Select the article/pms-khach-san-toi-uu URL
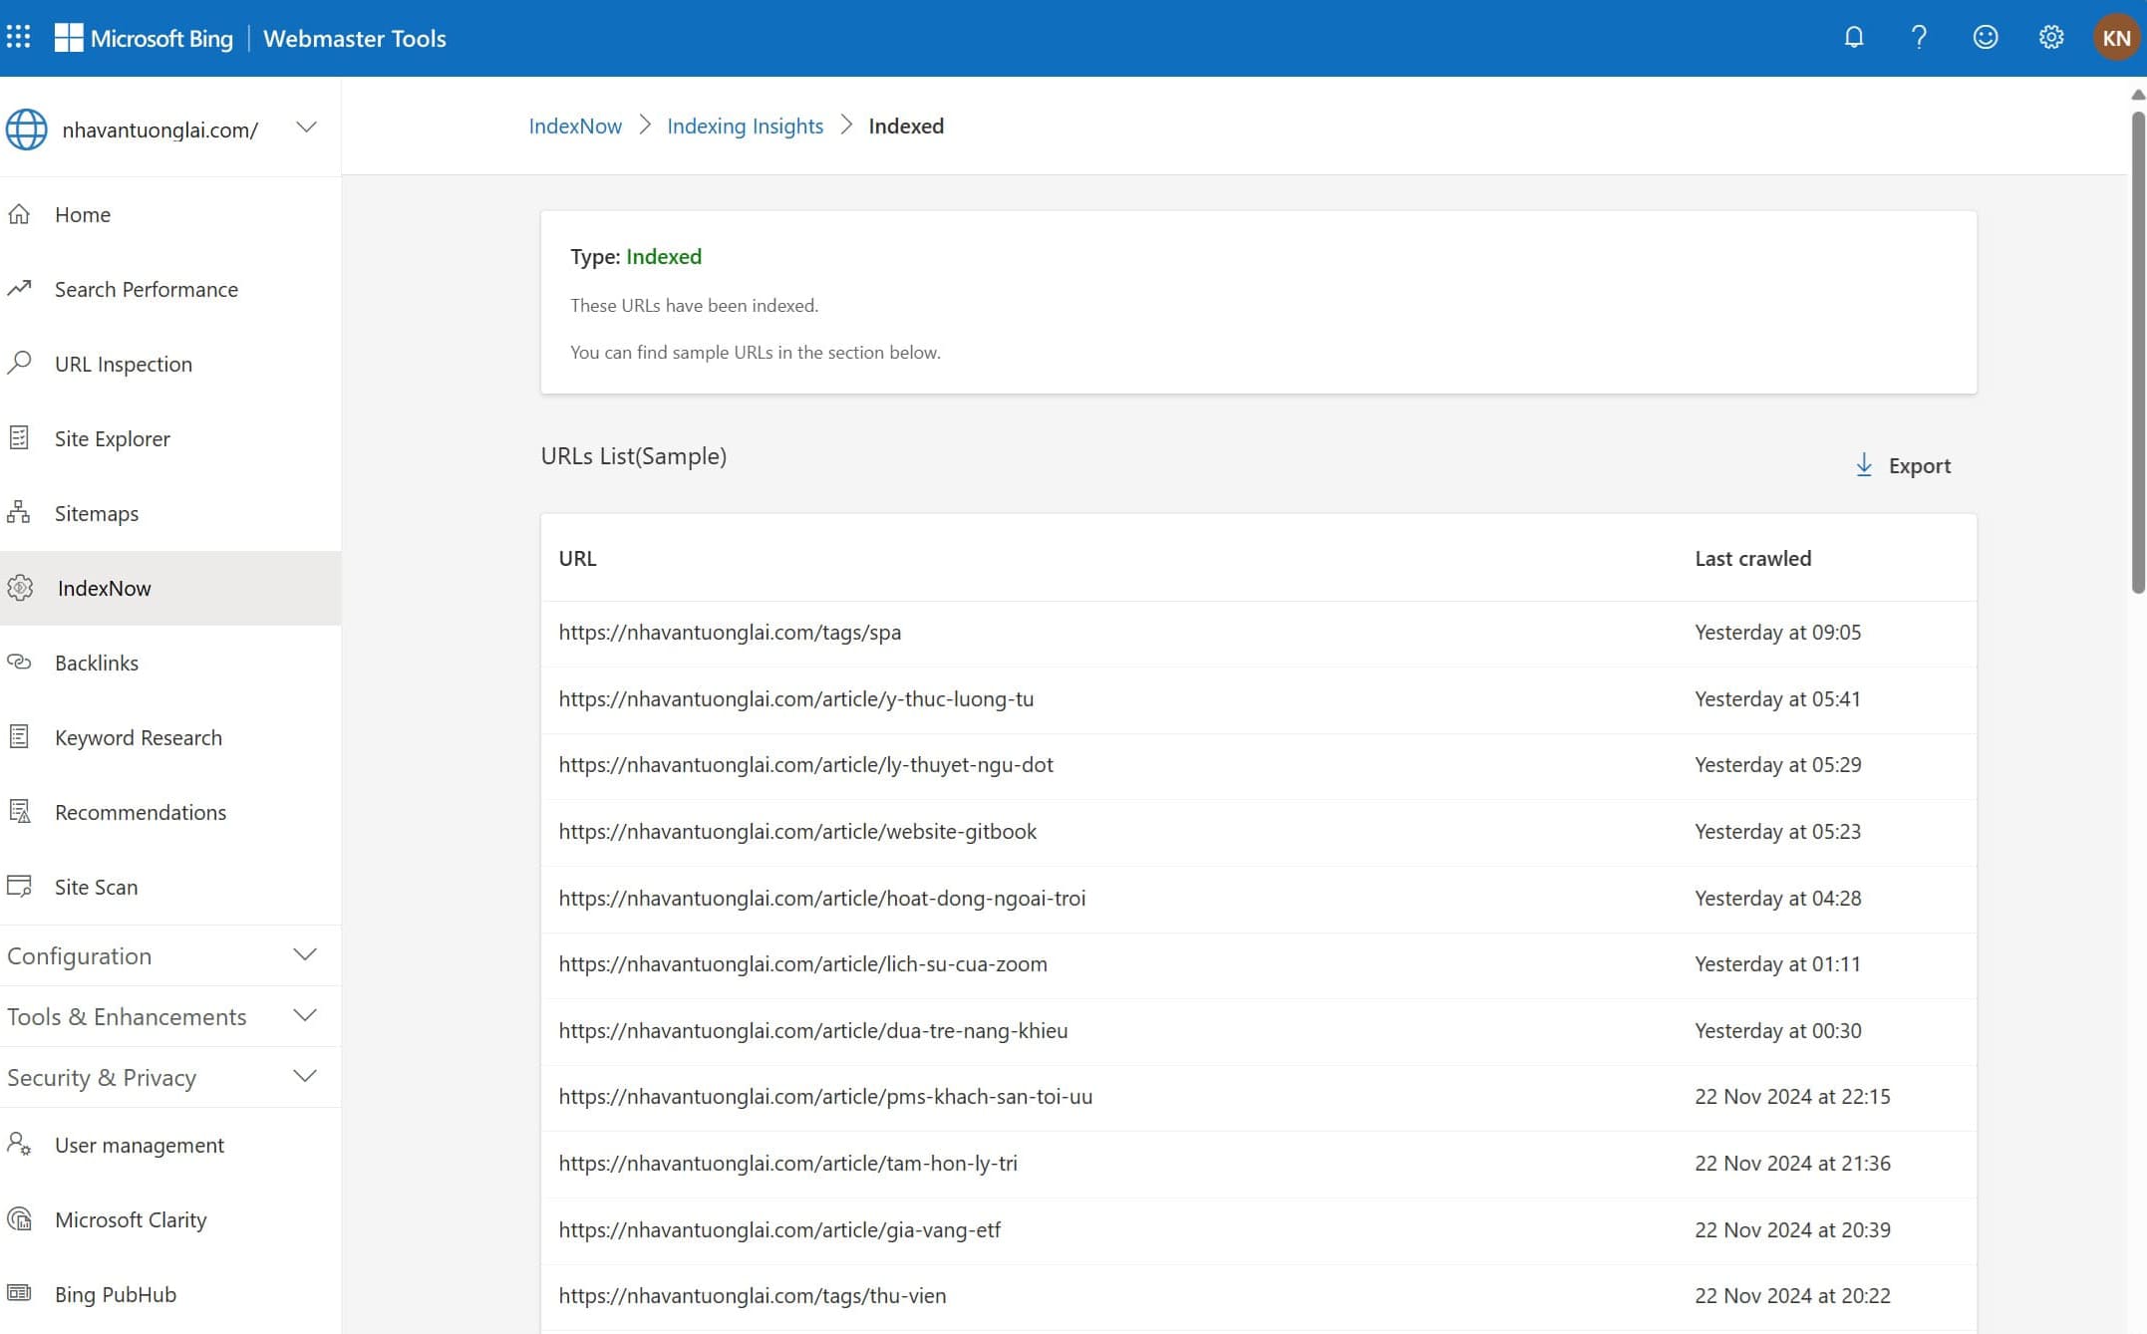 825,1096
